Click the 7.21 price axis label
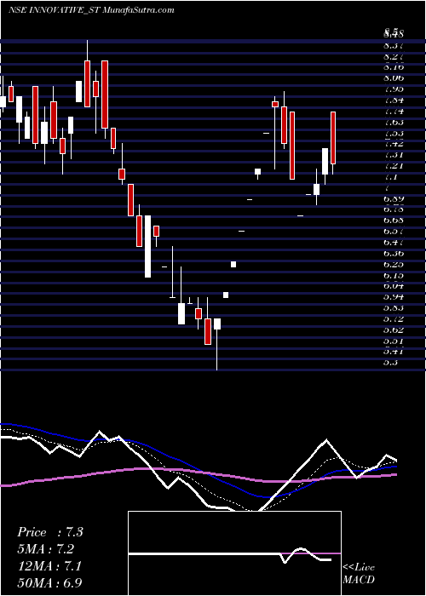This screenshot has width=426, height=596. [394, 166]
